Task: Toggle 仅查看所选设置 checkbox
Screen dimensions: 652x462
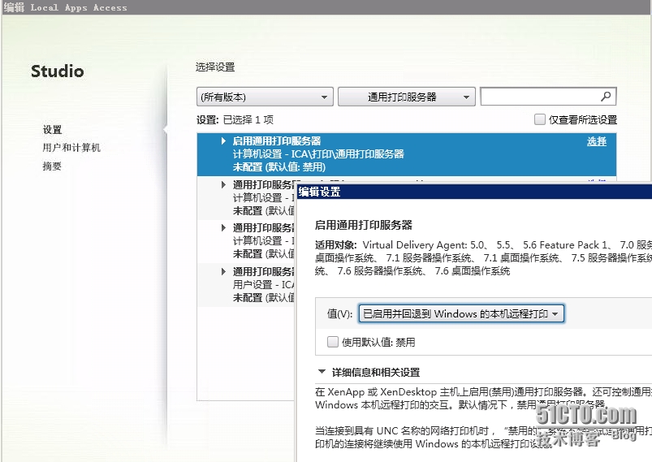Action: pos(539,119)
